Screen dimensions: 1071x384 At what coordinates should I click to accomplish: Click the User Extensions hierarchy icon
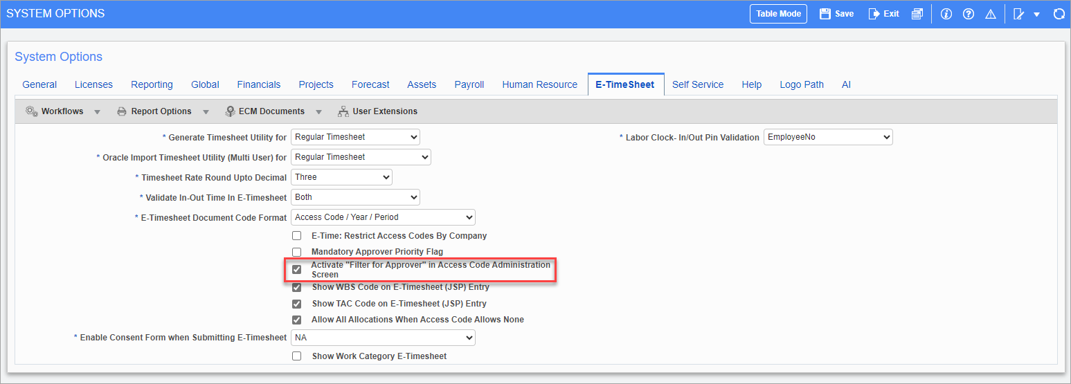pyautogui.click(x=343, y=111)
